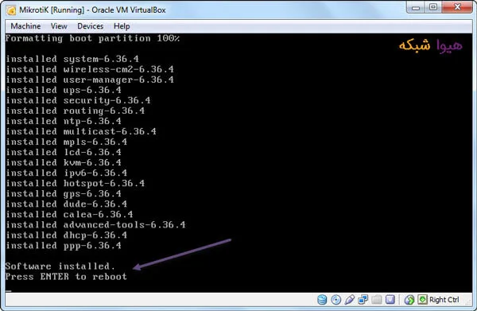Minimize the VirtualBox window

(x=416, y=8)
